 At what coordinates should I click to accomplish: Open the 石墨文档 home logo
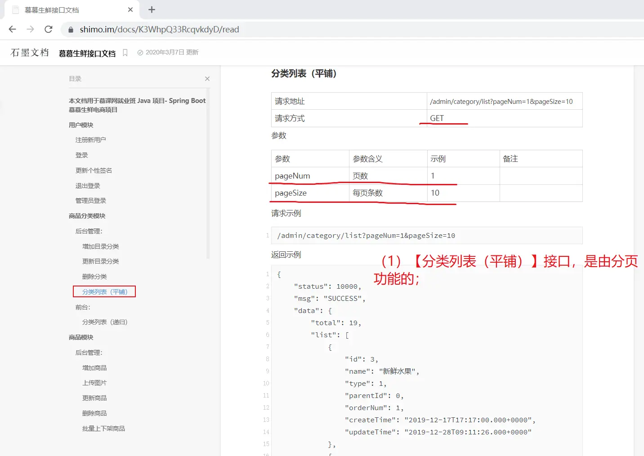(30, 53)
